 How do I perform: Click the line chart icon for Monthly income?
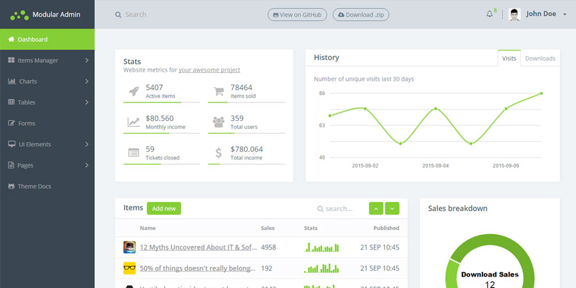(133, 122)
